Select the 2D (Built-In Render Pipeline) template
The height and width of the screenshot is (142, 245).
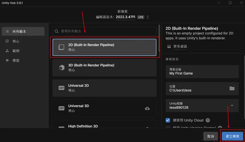(104, 47)
